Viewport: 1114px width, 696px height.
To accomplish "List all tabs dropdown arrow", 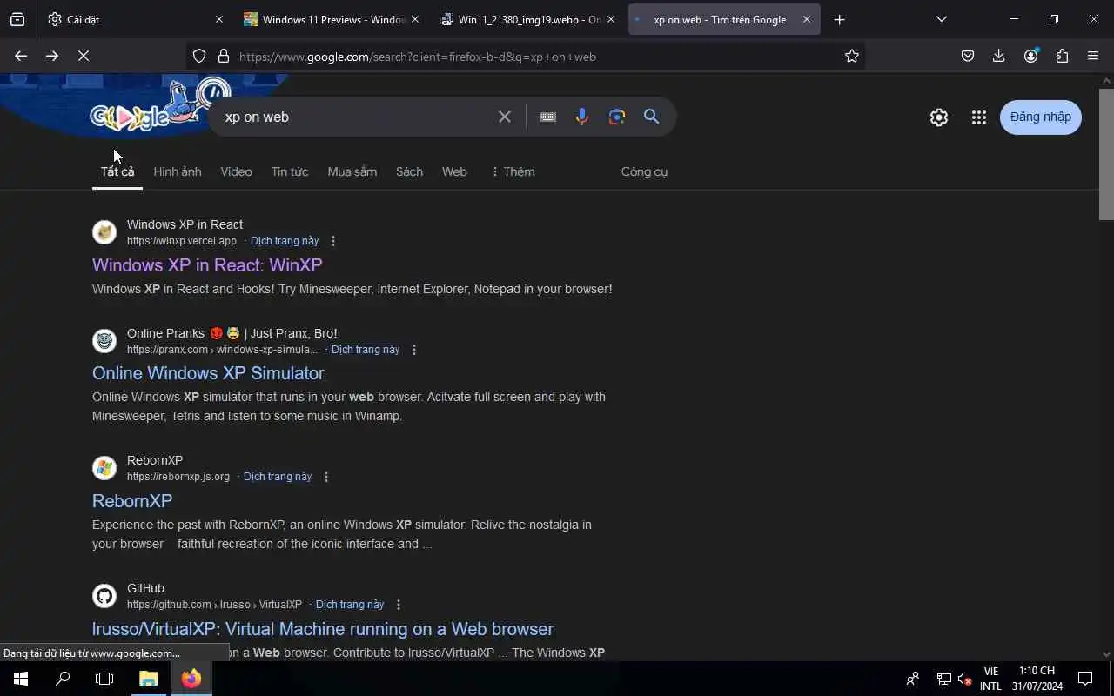I will (x=941, y=19).
